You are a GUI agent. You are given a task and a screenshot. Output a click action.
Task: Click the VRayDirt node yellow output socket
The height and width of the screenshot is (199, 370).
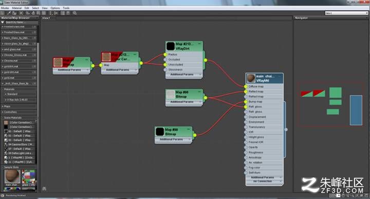tap(206, 61)
